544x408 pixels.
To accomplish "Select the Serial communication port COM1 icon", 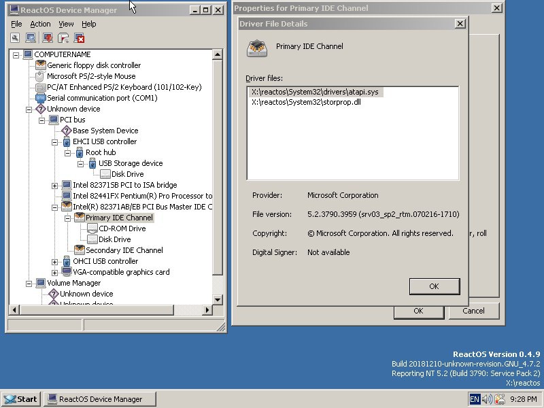I will click(x=41, y=98).
